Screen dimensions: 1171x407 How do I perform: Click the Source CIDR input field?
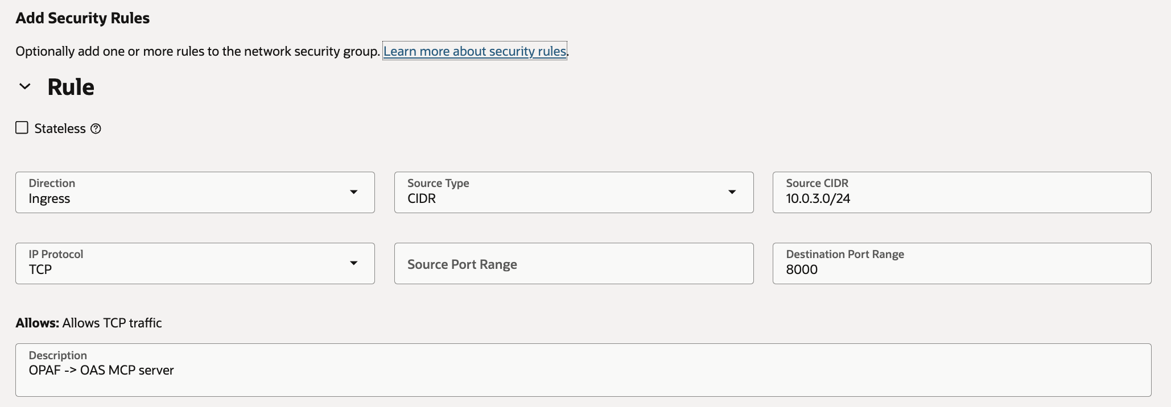pos(962,192)
